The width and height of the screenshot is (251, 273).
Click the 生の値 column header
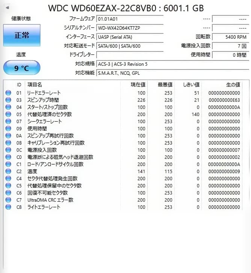pos(233,85)
